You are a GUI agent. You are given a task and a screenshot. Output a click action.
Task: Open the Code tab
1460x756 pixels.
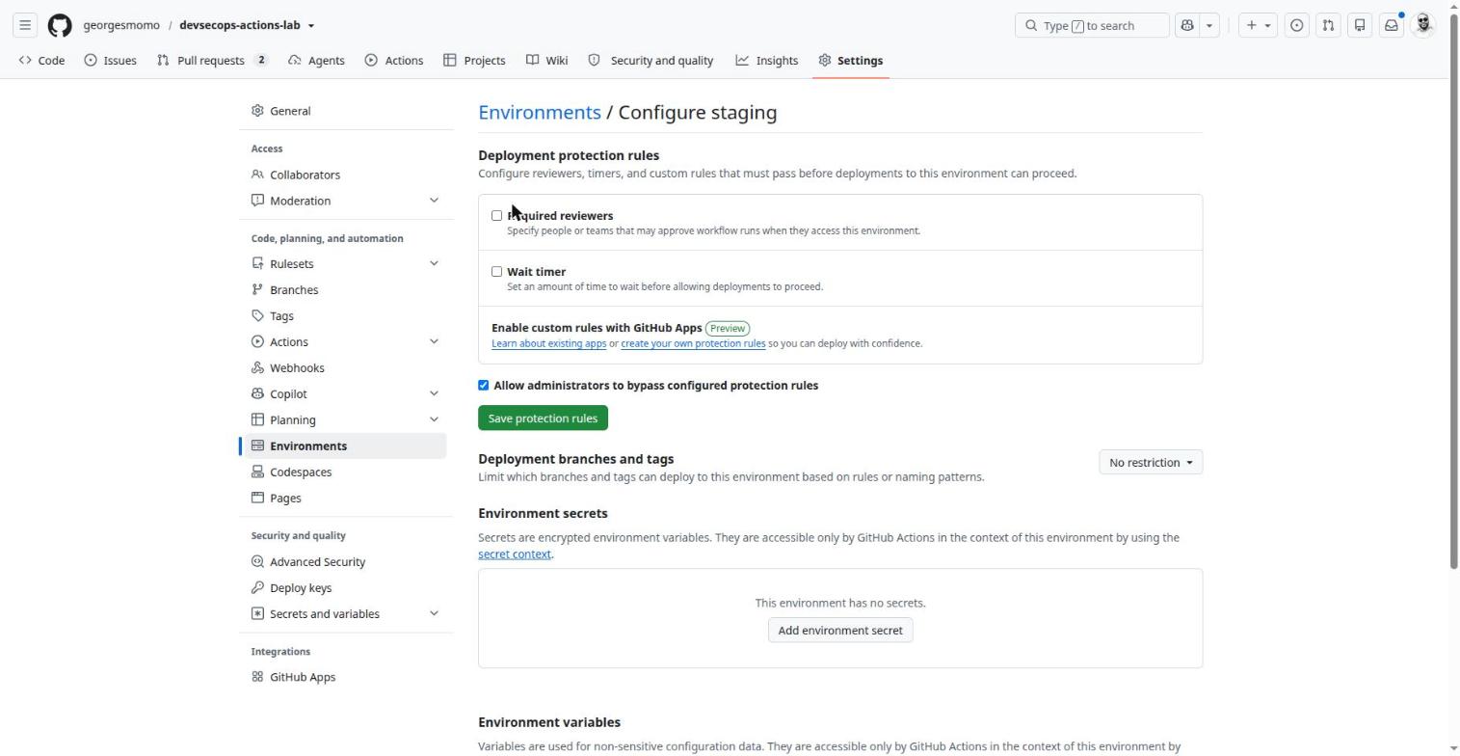coord(41,60)
